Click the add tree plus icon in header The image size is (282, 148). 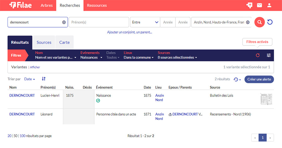(x=249, y=5)
